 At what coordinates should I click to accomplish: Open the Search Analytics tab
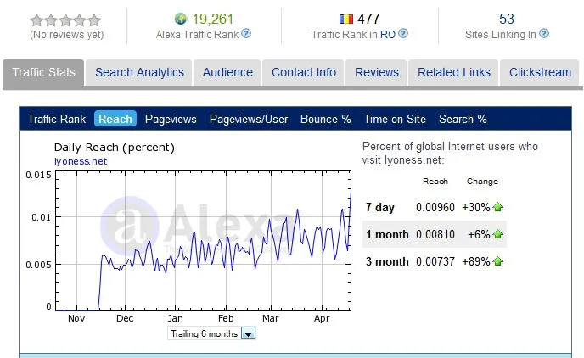point(139,72)
